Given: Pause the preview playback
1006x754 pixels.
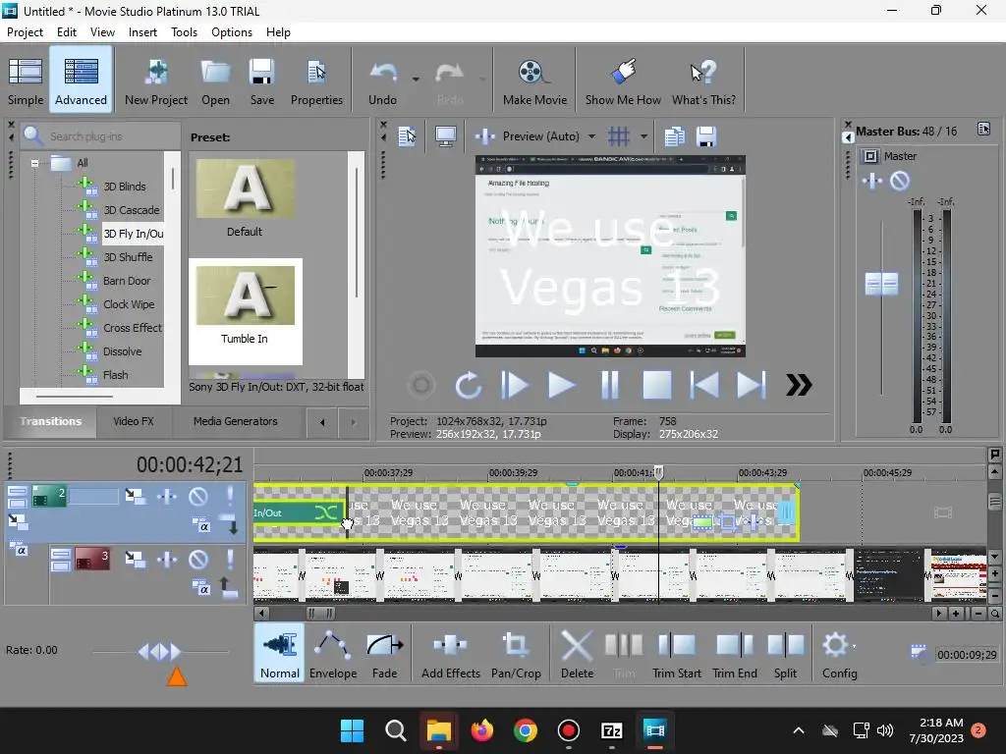Looking at the screenshot, I should pyautogui.click(x=609, y=385).
